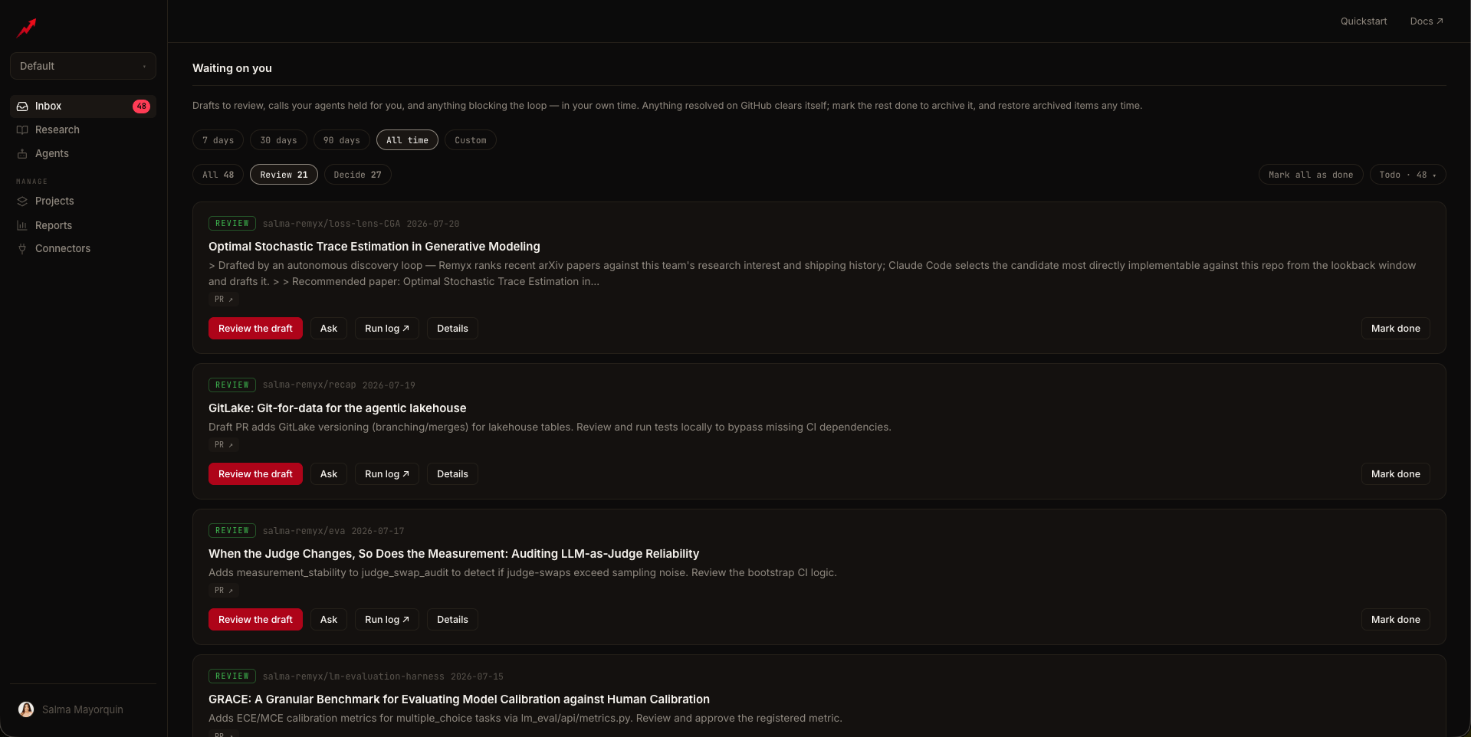Click the Reports bar chart icon

[x=22, y=225]
